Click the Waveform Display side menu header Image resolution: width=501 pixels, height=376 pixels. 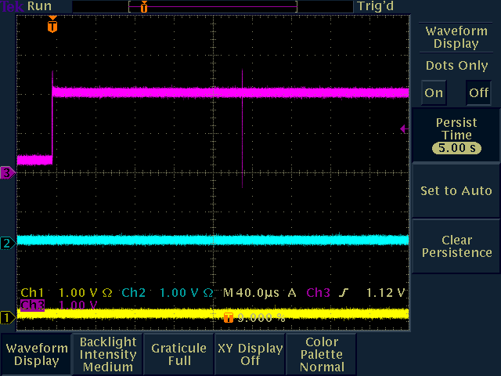[456, 37]
